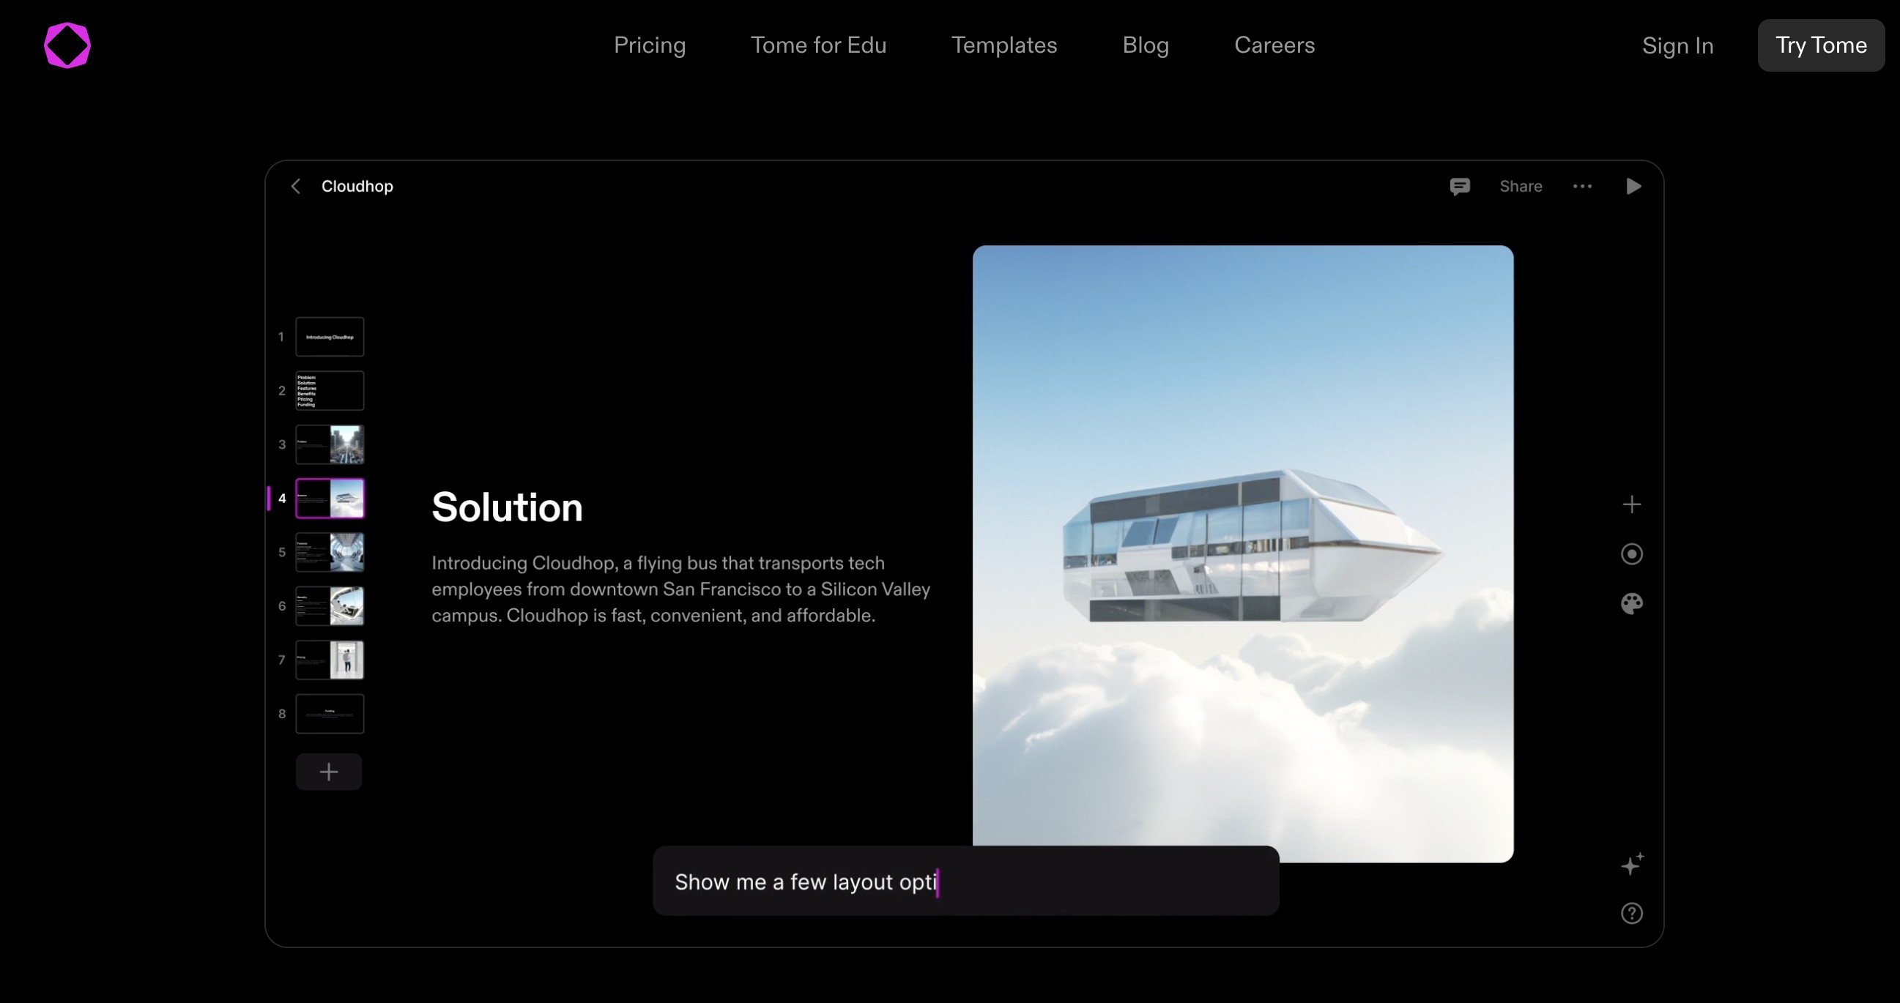Click the three-dot more options menu

[x=1582, y=186]
